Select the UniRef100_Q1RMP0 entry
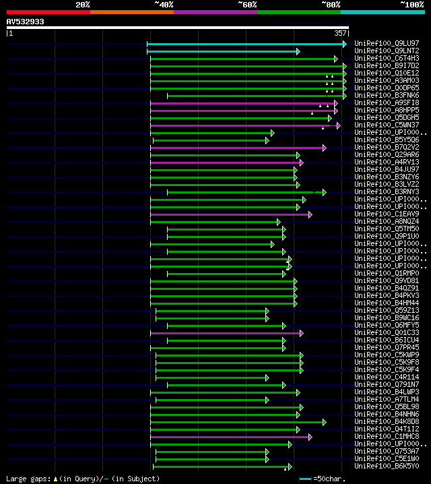This screenshot has height=484, width=431. (x=387, y=273)
